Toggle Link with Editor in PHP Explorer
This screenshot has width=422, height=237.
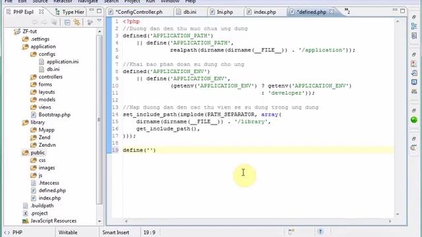76,22
